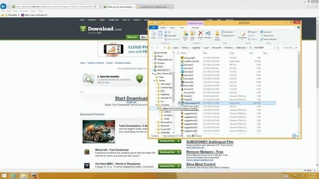
Task: Click the Details view icon in status bar
Action: [294, 136]
